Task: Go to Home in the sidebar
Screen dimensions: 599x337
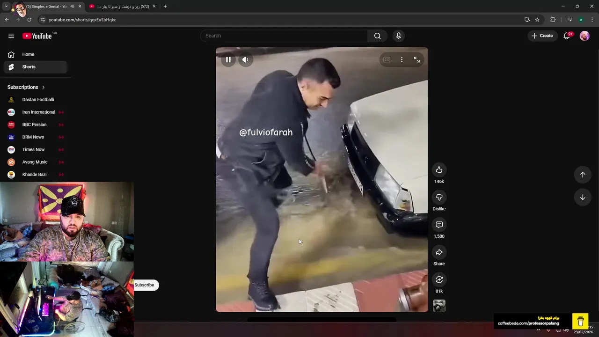Action: (x=36, y=54)
